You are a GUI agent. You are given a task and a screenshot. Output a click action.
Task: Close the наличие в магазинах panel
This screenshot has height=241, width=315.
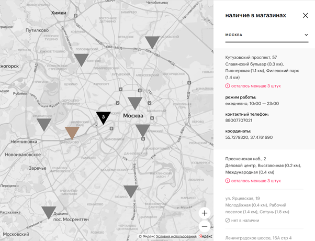(306, 16)
